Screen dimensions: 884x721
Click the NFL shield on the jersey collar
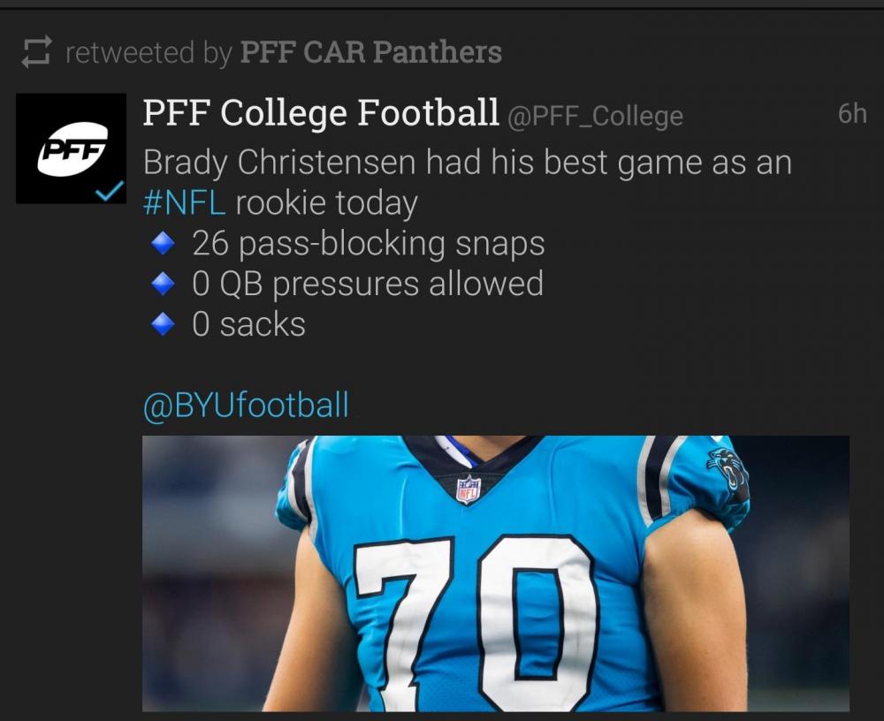point(468,489)
